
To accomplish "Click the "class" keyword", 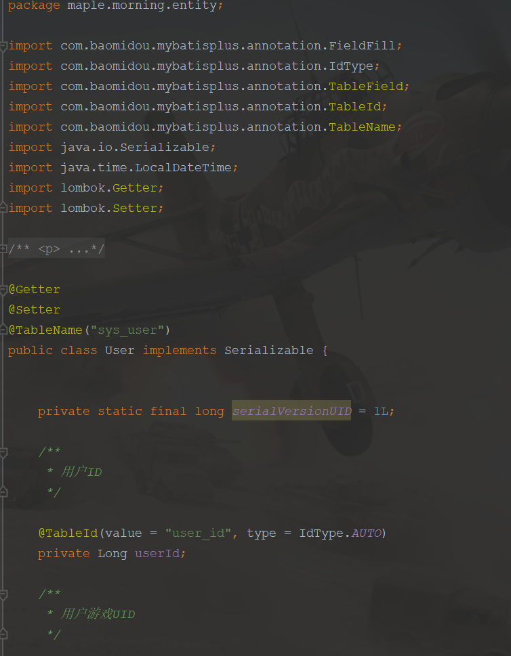I will point(79,351).
